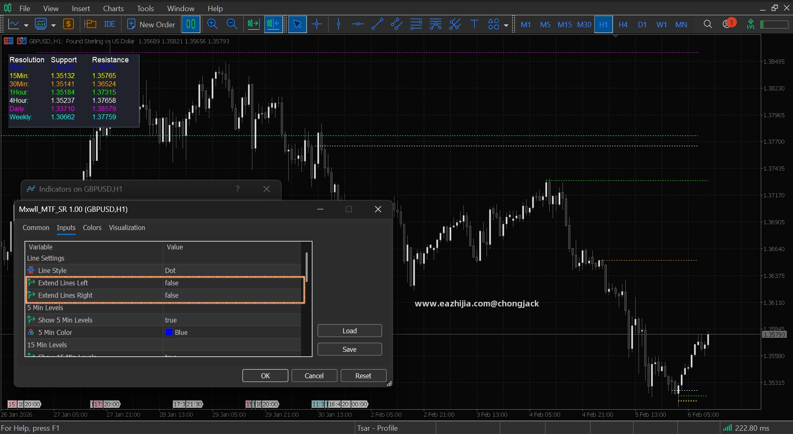Screen dimensions: 793x434
Task: Open notifications chat icon with badge
Action: [x=729, y=24]
